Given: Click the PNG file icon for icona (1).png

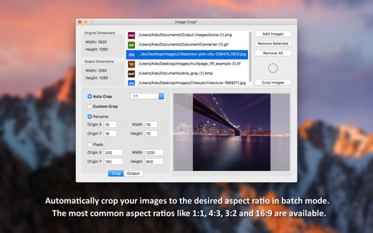Looking at the screenshot, I should pos(131,35).
